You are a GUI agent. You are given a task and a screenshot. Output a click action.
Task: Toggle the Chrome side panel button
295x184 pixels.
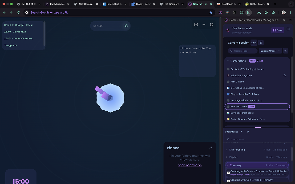[x=248, y=12]
